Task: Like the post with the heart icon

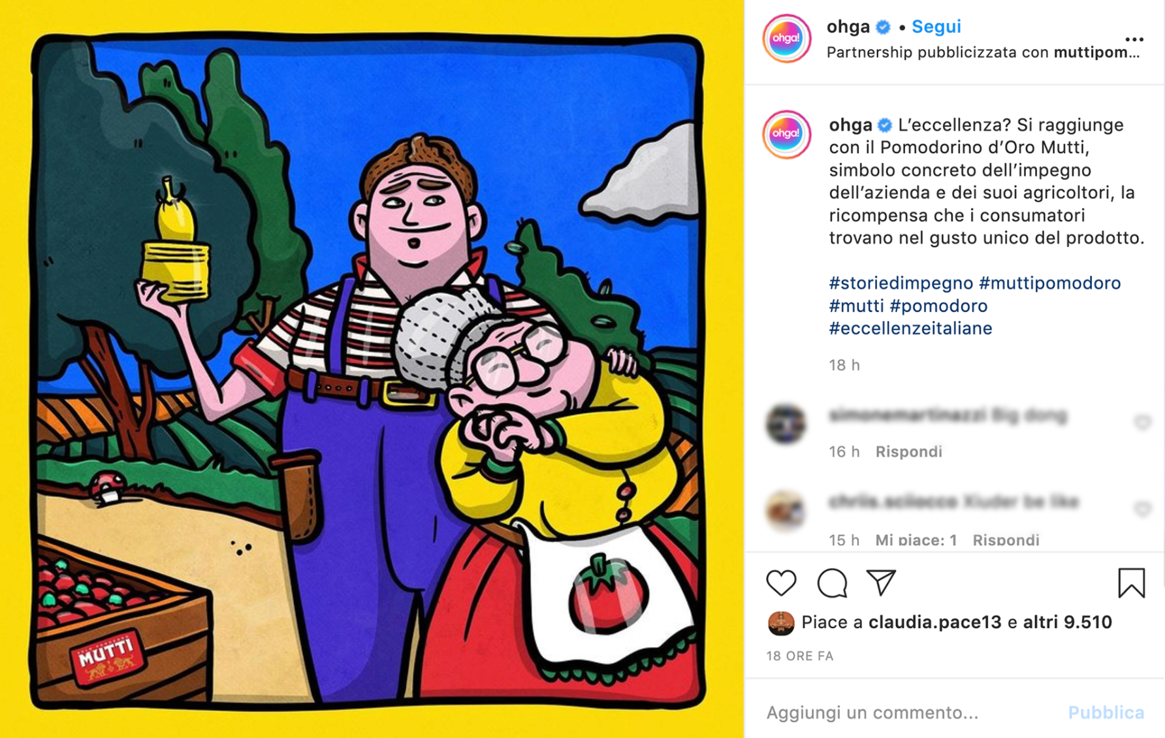Action: pyautogui.click(x=781, y=583)
